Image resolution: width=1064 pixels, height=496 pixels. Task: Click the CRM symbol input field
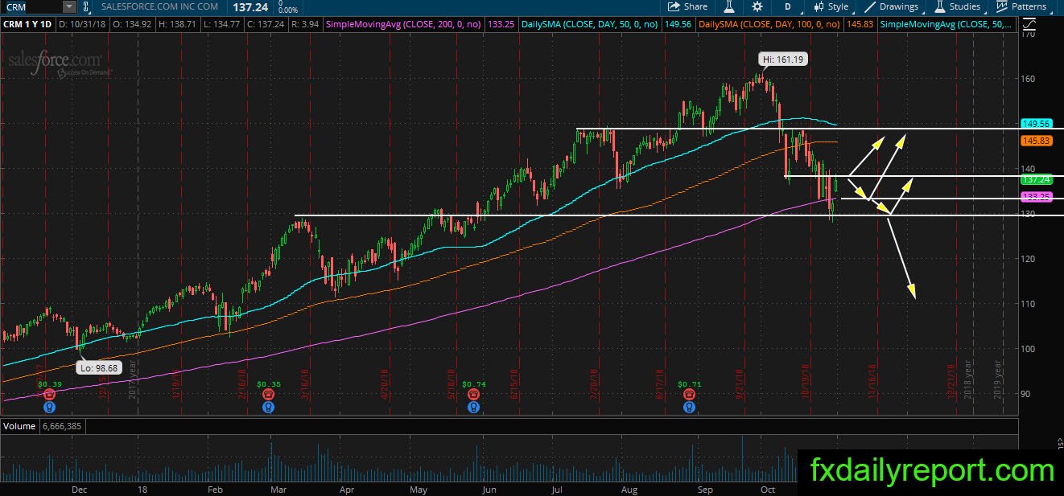(x=31, y=6)
